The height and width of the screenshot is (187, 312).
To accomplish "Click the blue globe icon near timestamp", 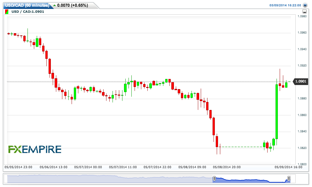I will 305,5.
